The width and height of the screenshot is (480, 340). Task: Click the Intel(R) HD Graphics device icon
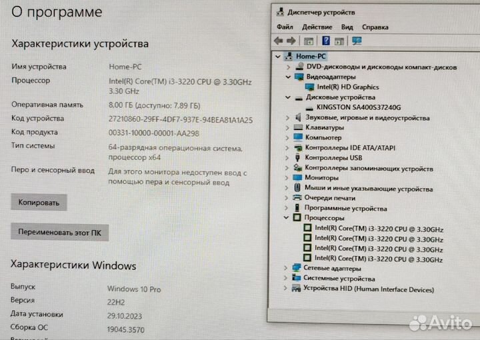point(309,87)
